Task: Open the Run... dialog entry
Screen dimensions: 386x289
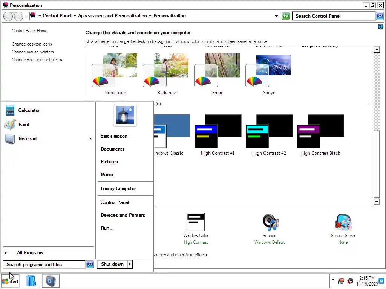Action: 107,228
